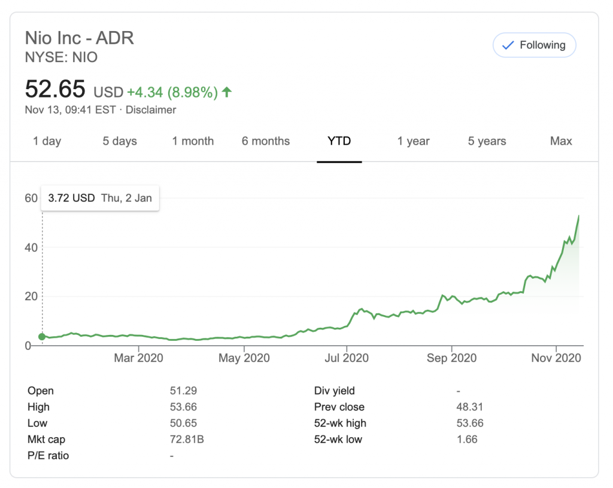Screen dimensions: 613x488
Task: Click the Nio Inc - ADR title
Action: tap(79, 38)
